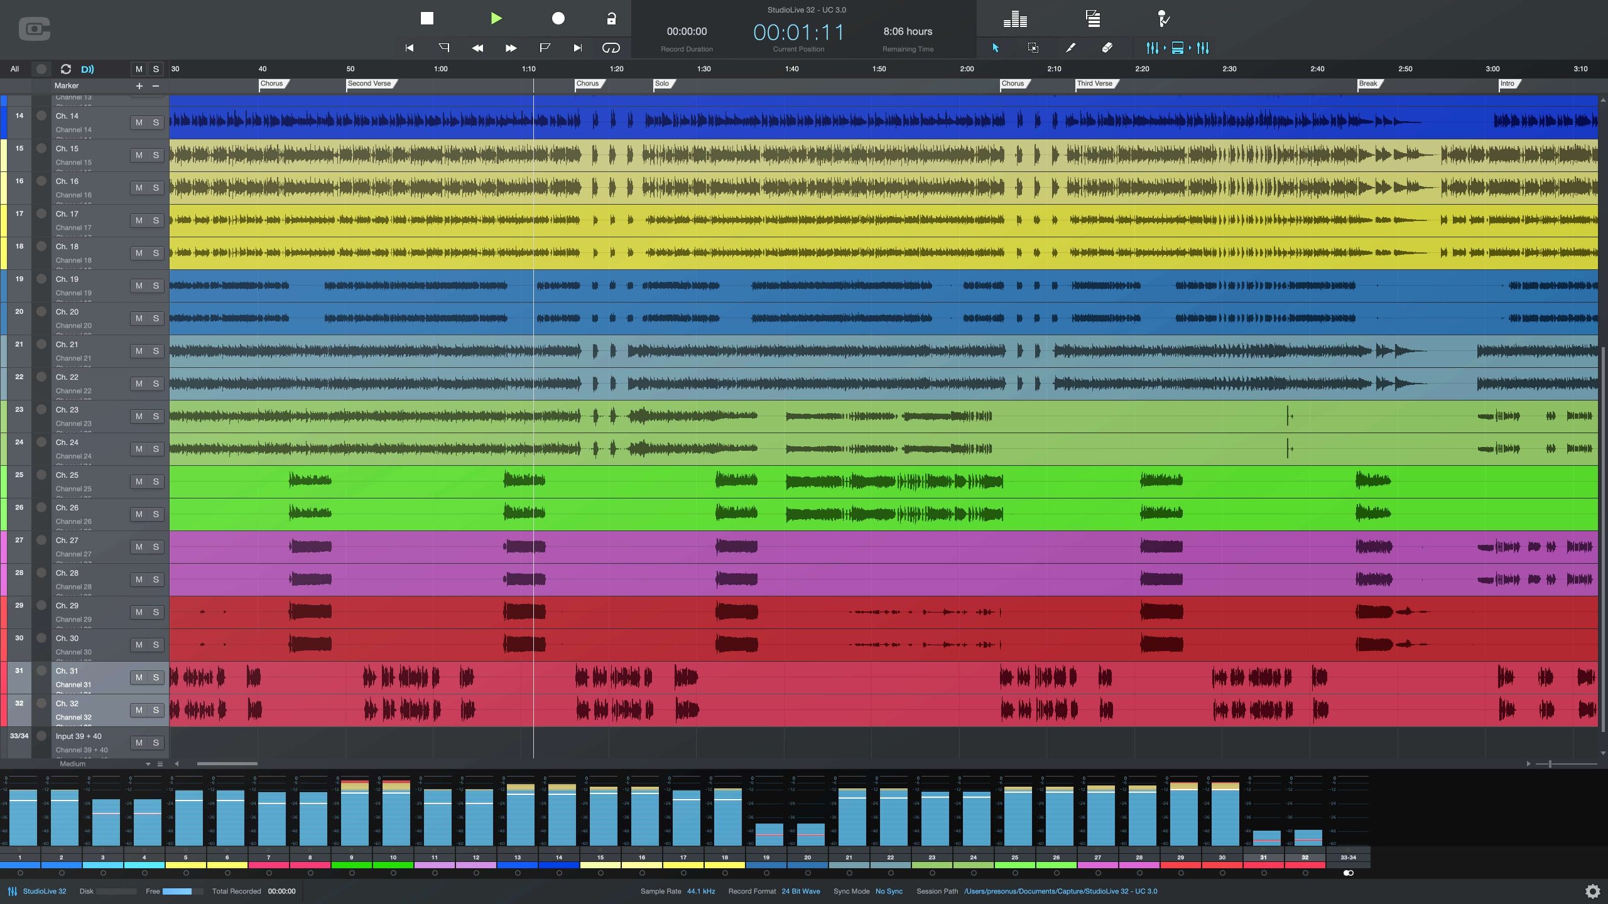1608x904 pixels.
Task: Choose the Pencil tool
Action: 1070,48
